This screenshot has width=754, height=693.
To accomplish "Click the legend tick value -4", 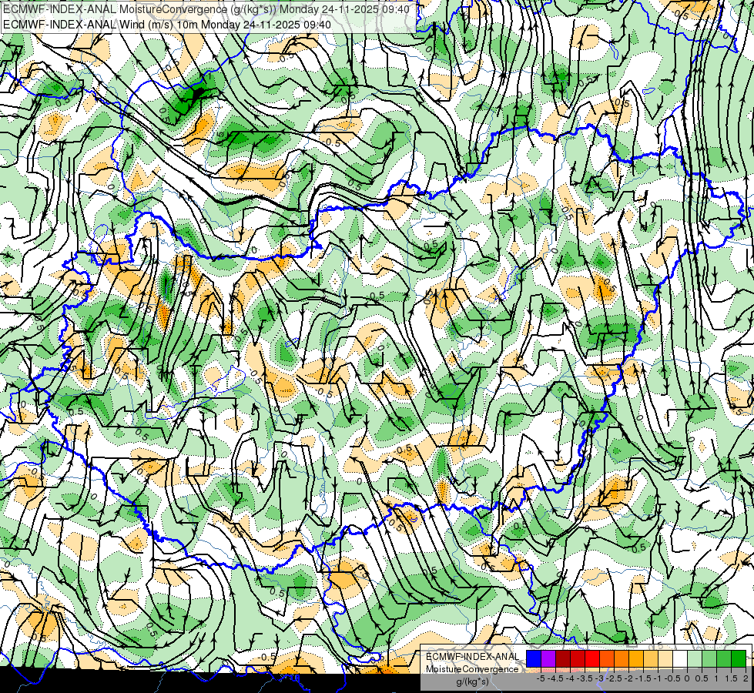I will click(570, 678).
